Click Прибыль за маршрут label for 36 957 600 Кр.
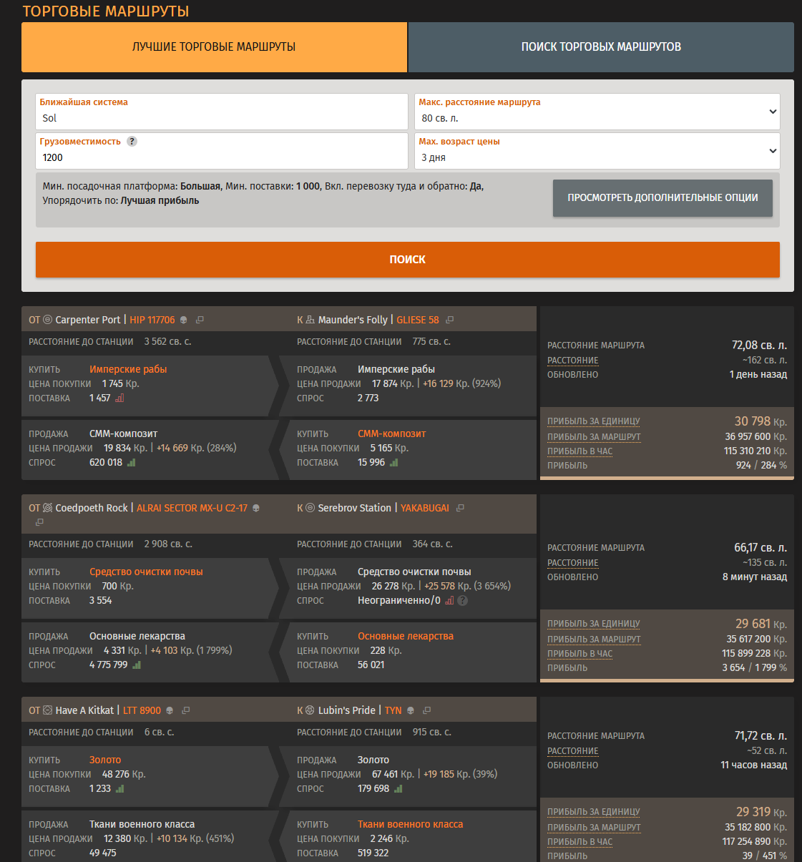This screenshot has width=802, height=862. 594,437
